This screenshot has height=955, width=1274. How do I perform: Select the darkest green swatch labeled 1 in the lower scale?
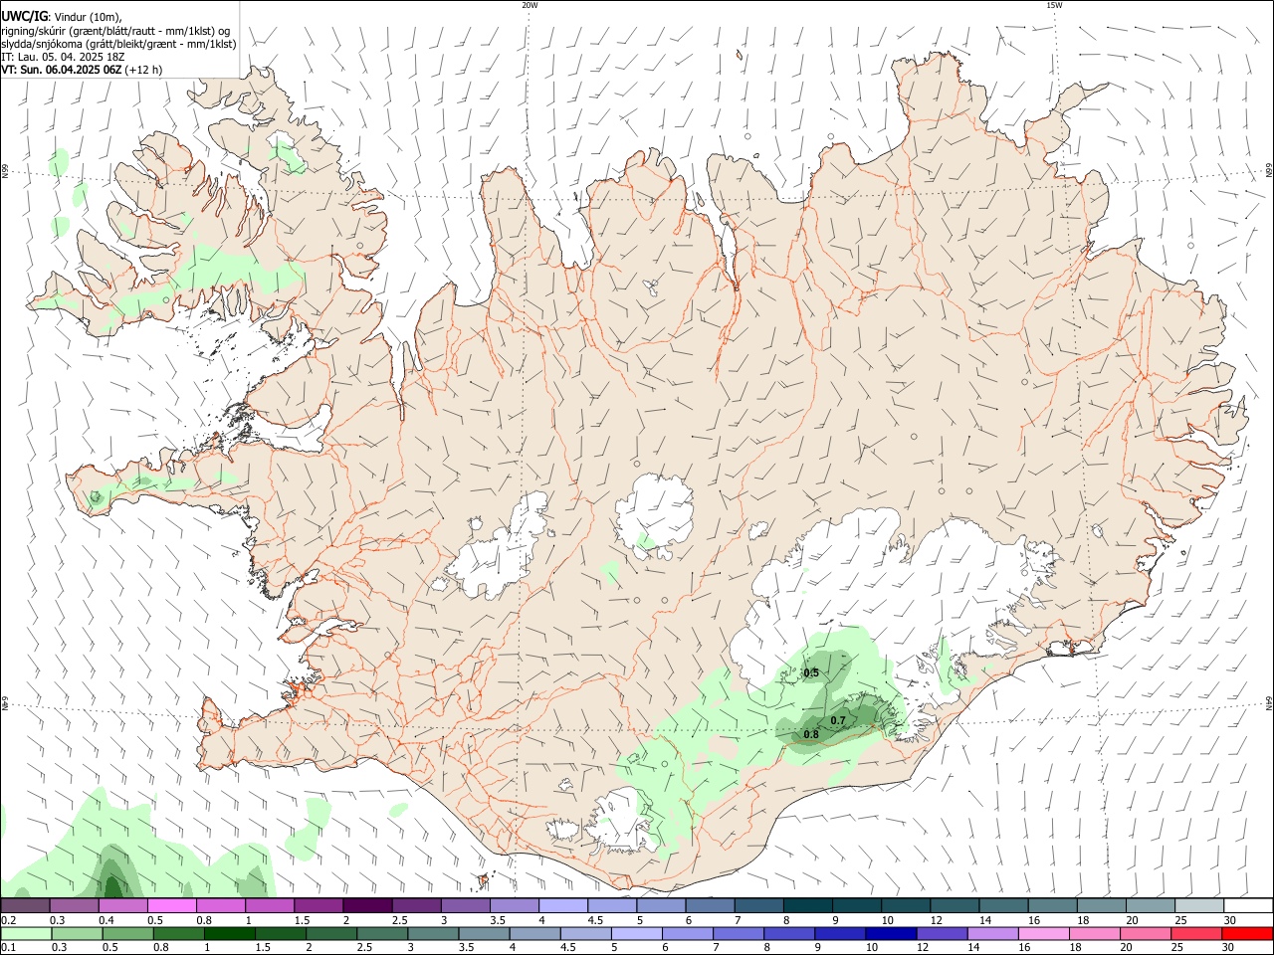pos(230,934)
